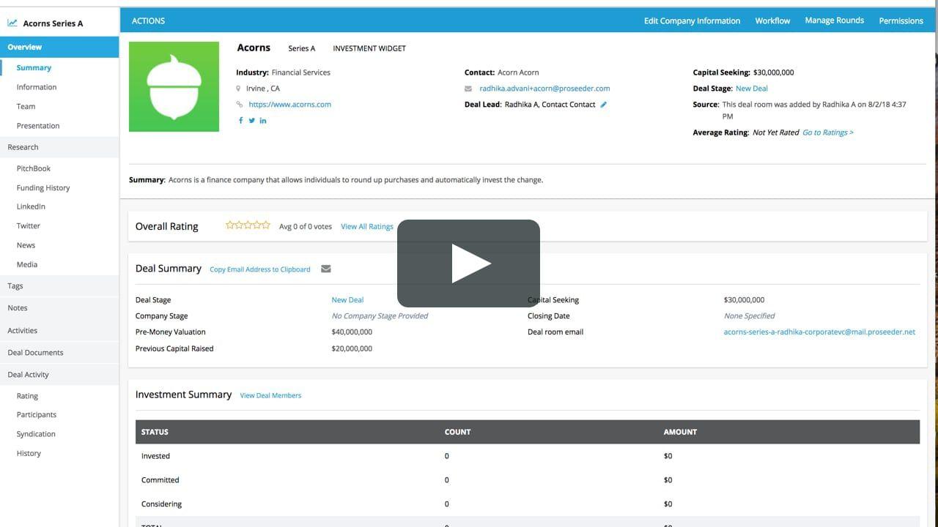Open Participants in sidebar
The width and height of the screenshot is (938, 527).
[x=37, y=415]
